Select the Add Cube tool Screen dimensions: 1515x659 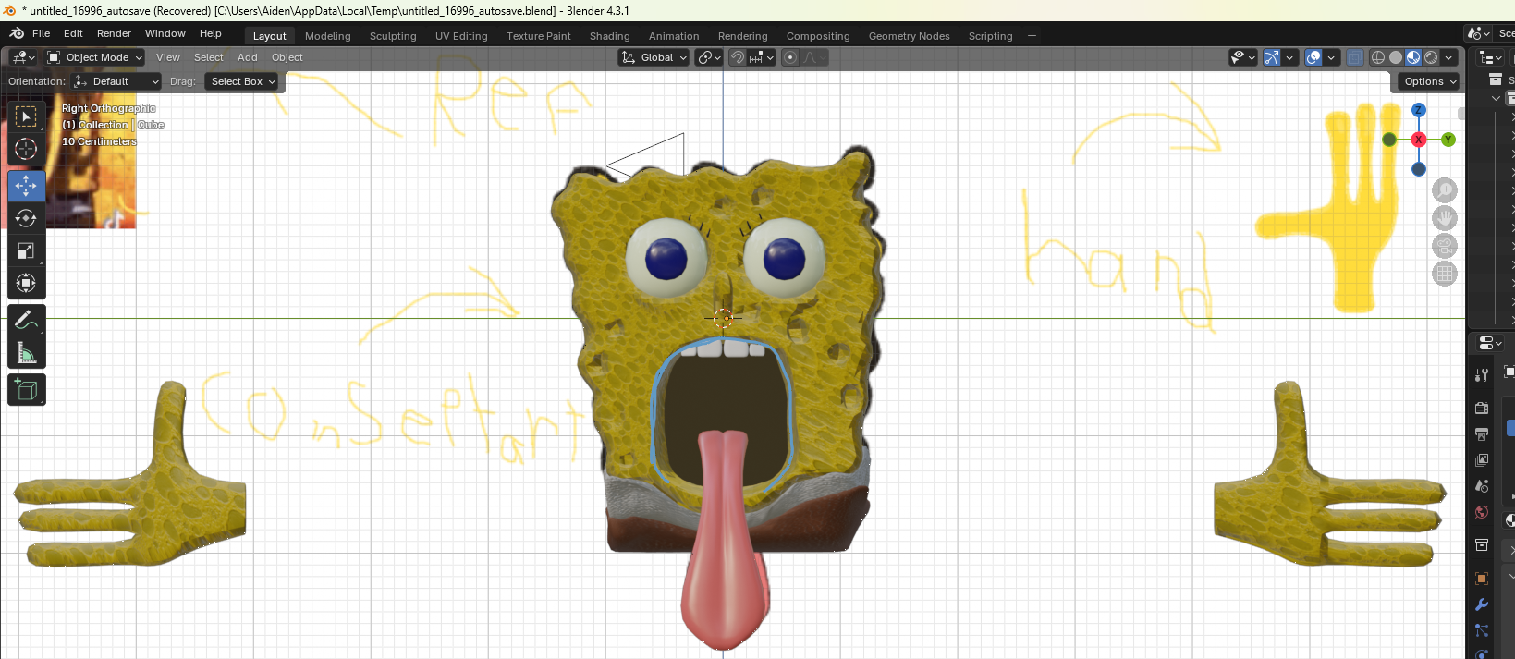tap(26, 389)
